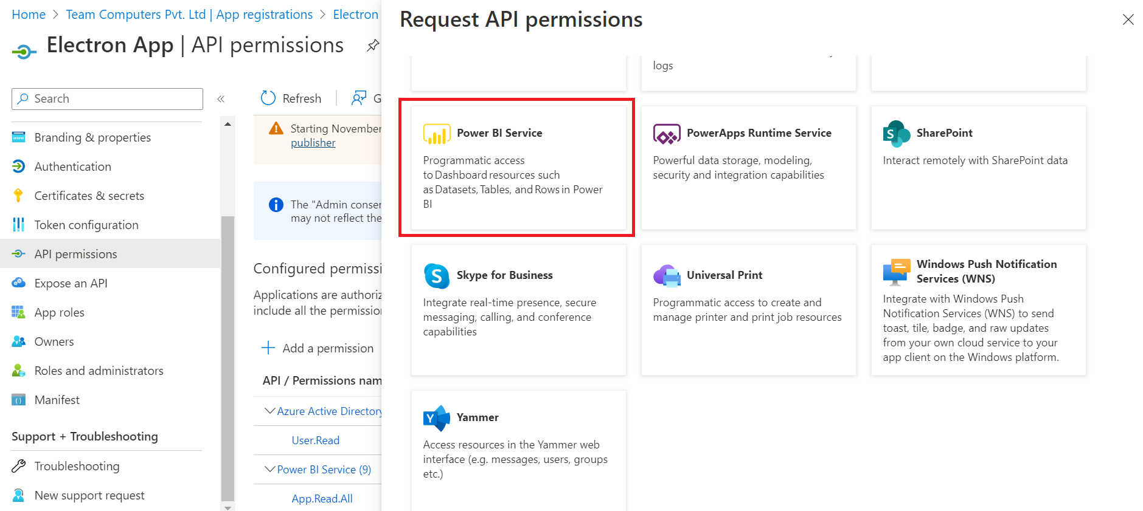Click the Refresh circular arrow icon

[268, 98]
